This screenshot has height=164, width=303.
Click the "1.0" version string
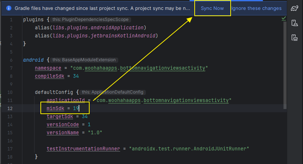95,133
